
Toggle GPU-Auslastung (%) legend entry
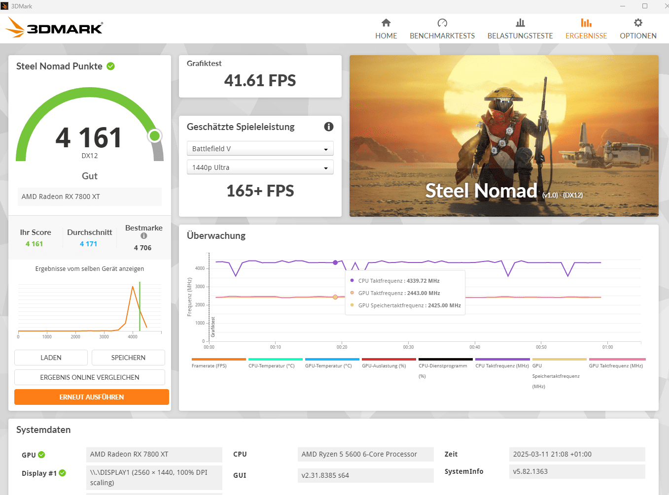coord(388,363)
